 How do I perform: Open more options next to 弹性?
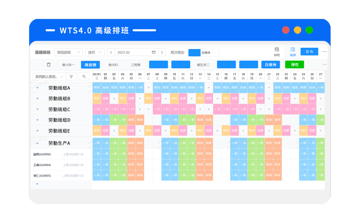click(325, 65)
